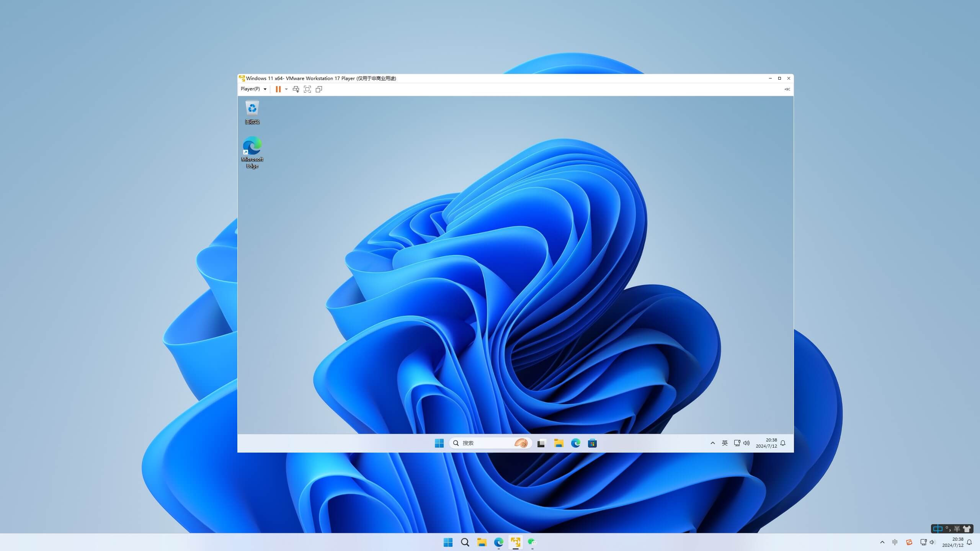Expand the power options arrow next to pause
980x551 pixels.
(x=286, y=89)
